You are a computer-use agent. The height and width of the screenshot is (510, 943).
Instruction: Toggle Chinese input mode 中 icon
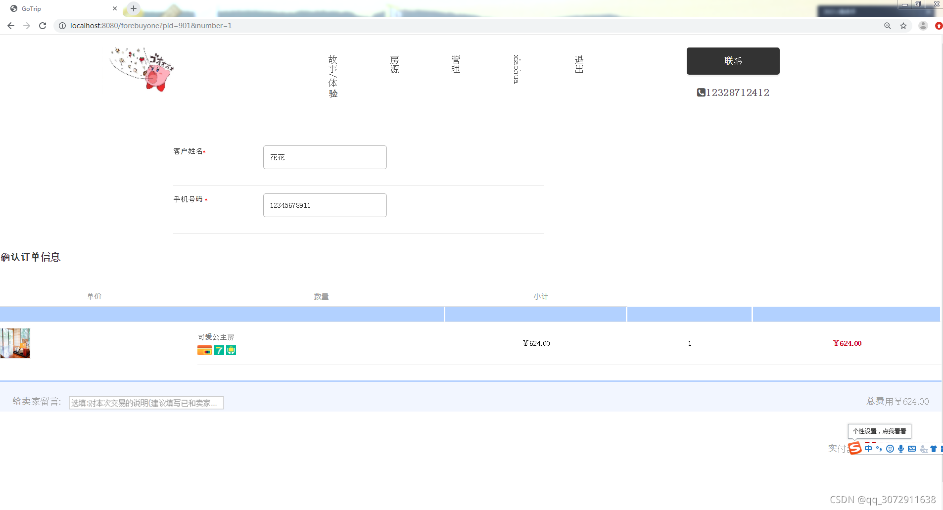coord(868,449)
